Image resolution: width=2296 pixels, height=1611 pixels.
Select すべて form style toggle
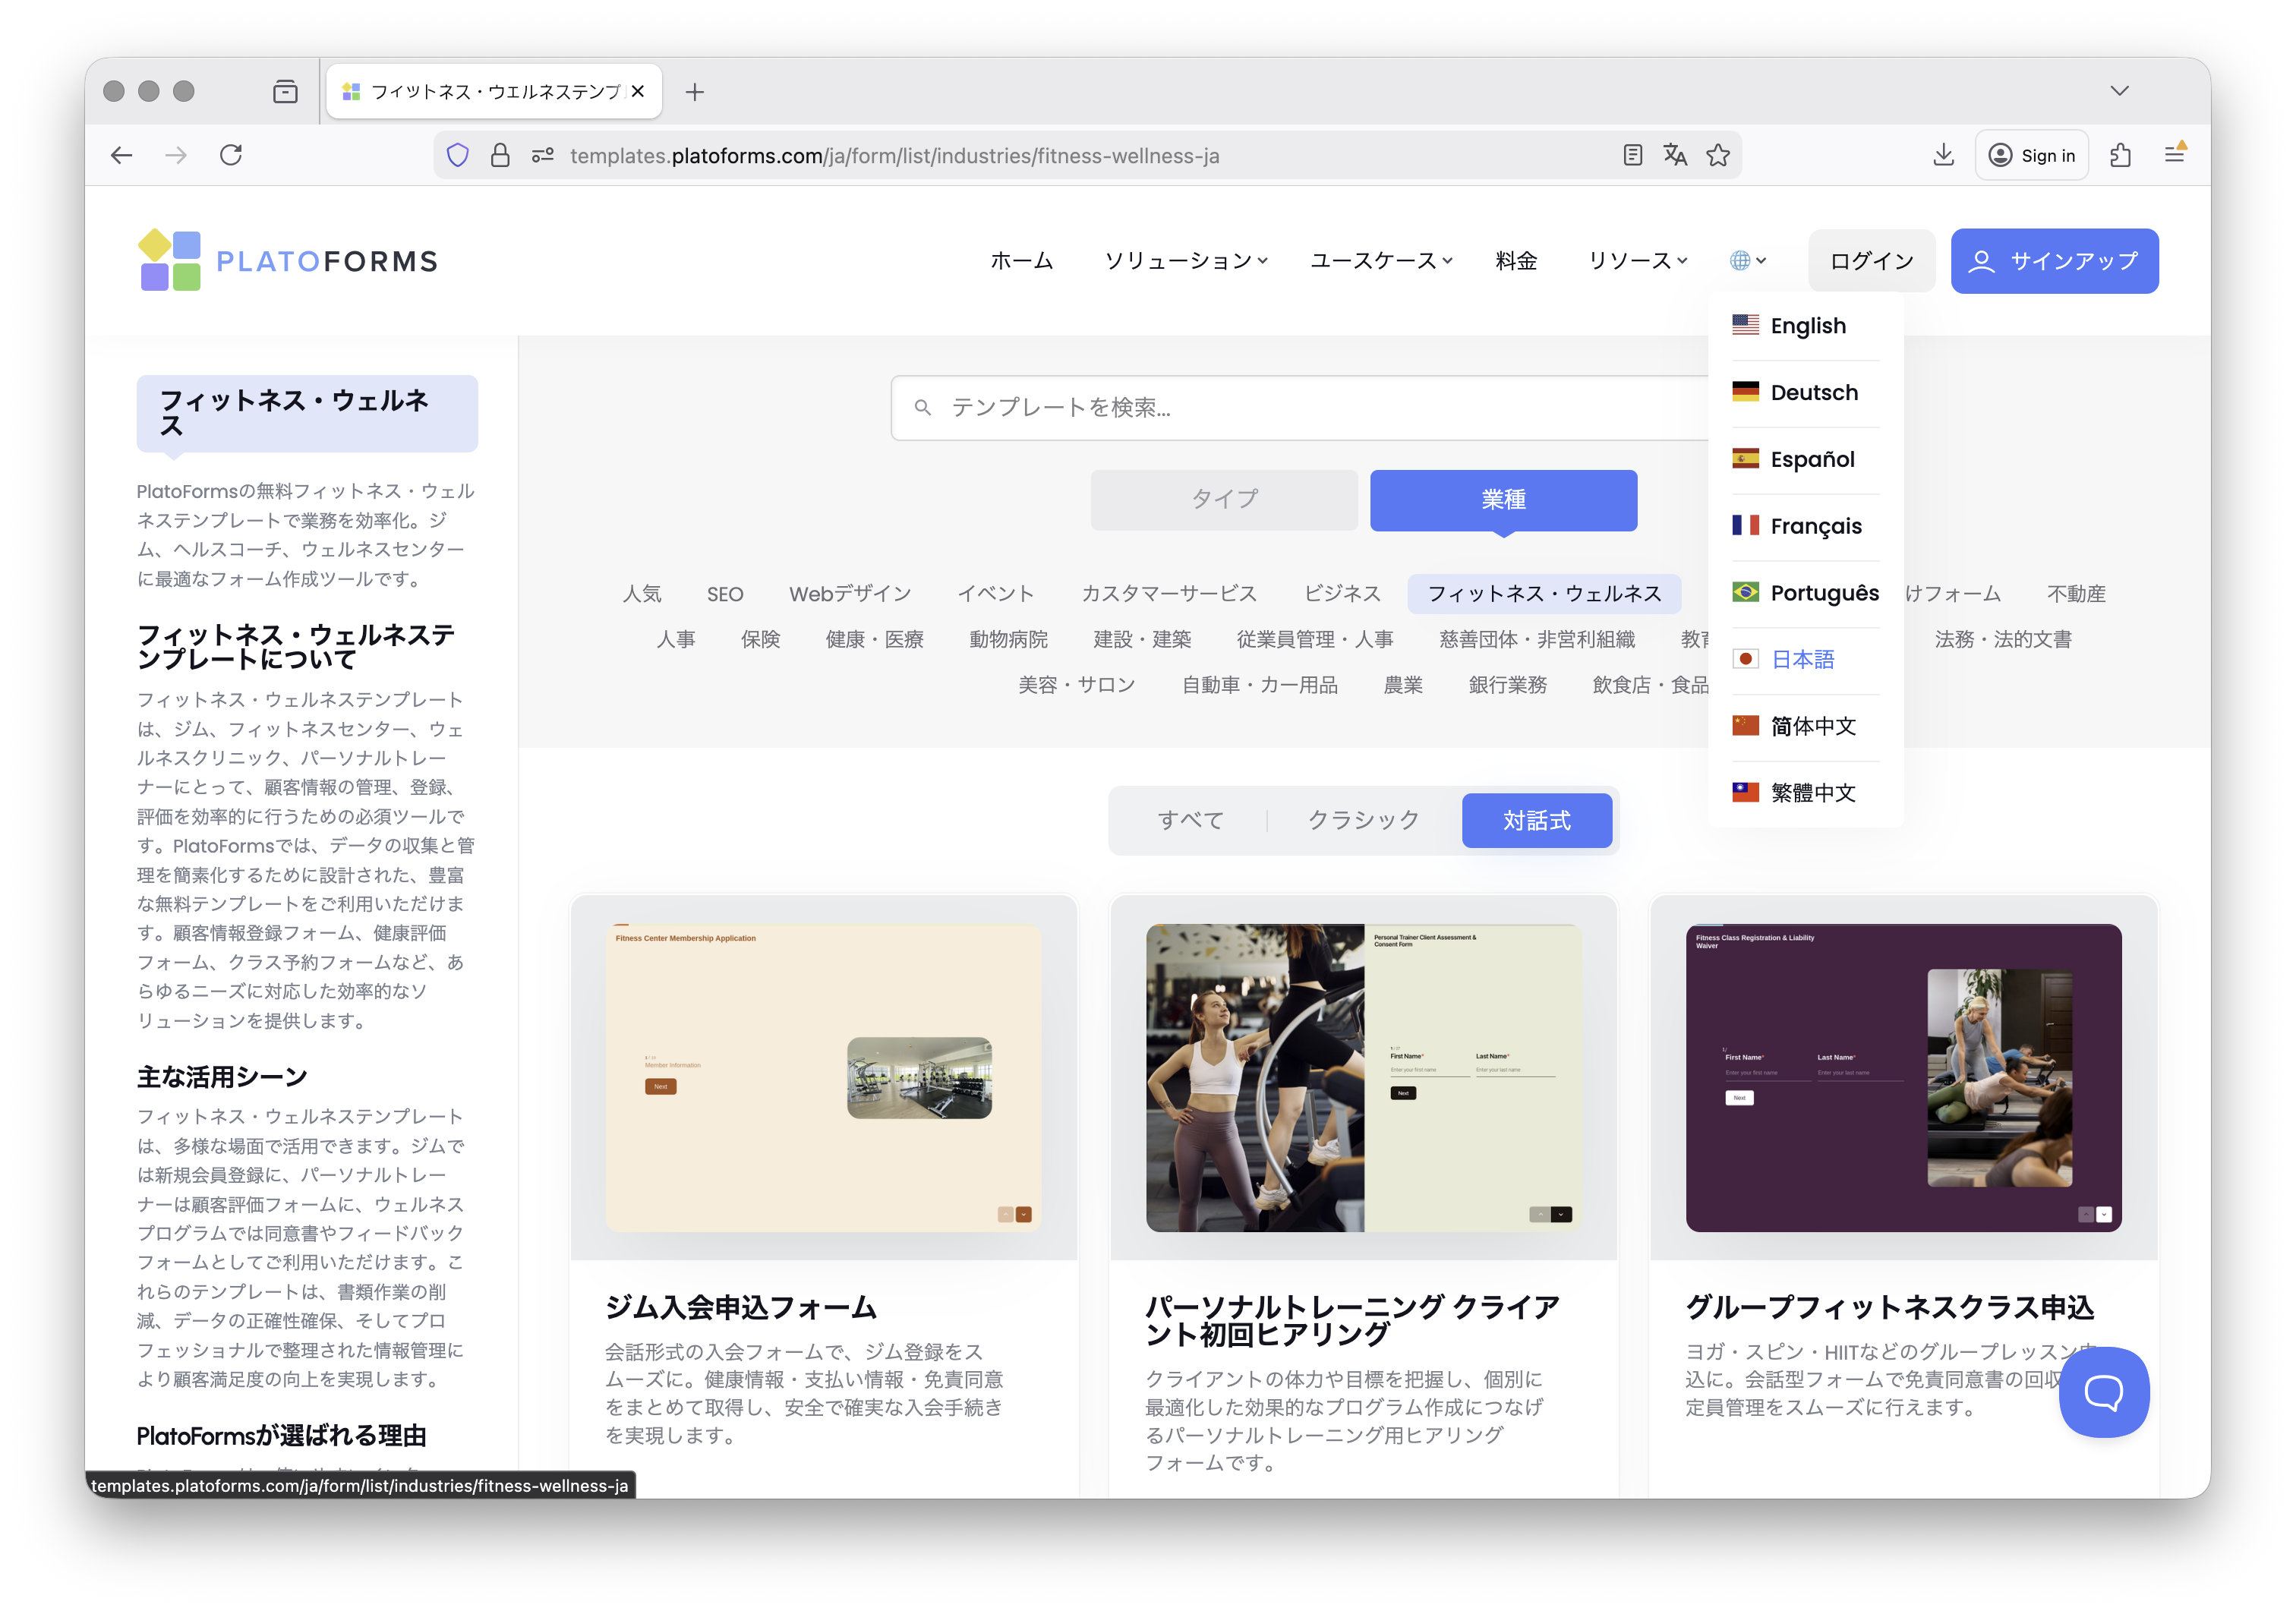(x=1190, y=820)
